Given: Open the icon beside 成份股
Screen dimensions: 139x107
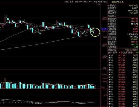Looking at the screenshot, I should tap(137, 50).
